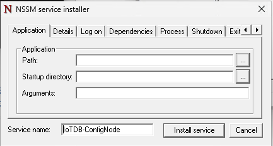The height and width of the screenshot is (146, 273).
Task: Click the NSSM logo icon in title bar
Action: 7,9
